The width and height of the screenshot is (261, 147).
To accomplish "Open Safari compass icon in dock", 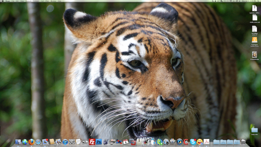I will point(38,142).
